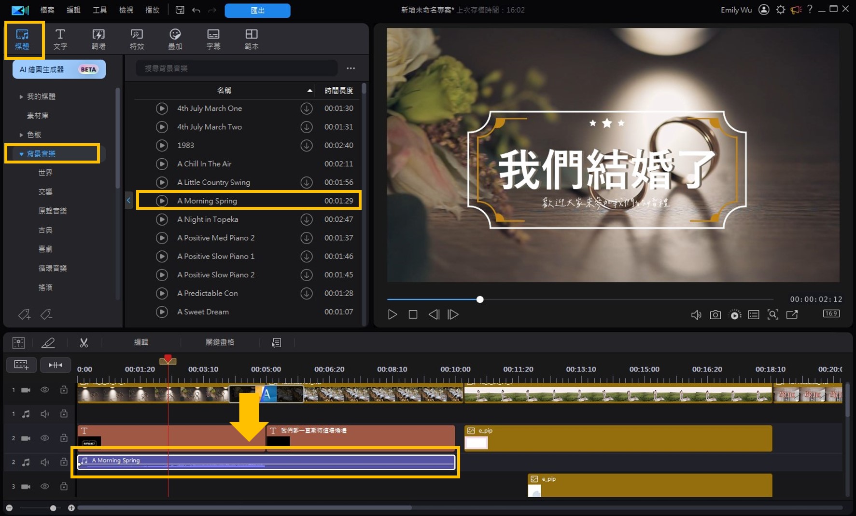The height and width of the screenshot is (516, 856).
Task: Open the 字幕 subtitles room
Action: point(213,39)
